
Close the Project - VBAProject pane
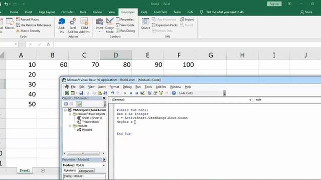[x=104, y=98]
